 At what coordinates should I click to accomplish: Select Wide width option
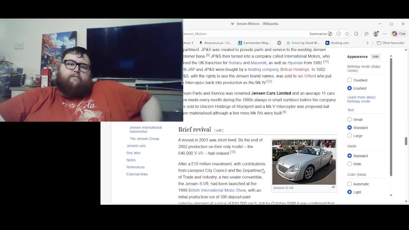click(350, 164)
